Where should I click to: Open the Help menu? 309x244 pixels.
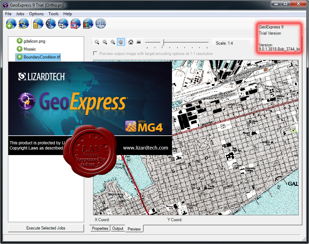[67, 14]
